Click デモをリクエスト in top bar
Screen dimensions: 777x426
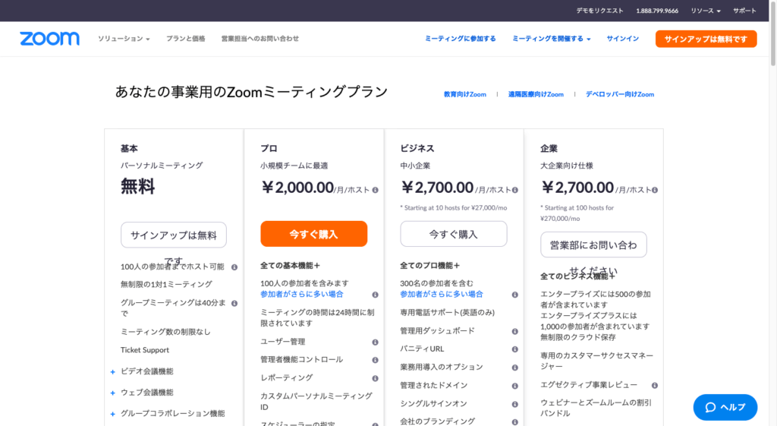pos(599,11)
